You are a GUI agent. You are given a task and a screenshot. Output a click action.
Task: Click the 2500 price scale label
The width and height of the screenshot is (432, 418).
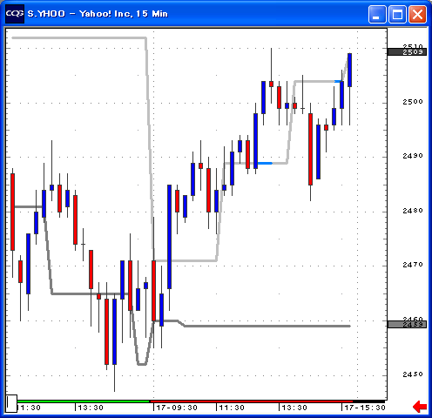[413, 102]
